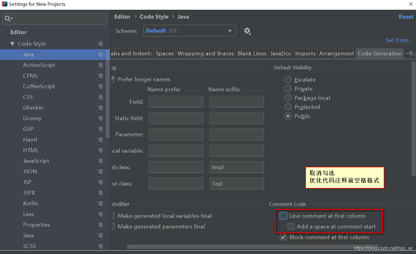416x254 pixels.
Task: Click the Field name prefix input
Action: pyautogui.click(x=176, y=102)
